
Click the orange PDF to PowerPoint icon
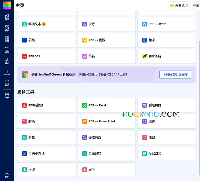click(x=84, y=121)
